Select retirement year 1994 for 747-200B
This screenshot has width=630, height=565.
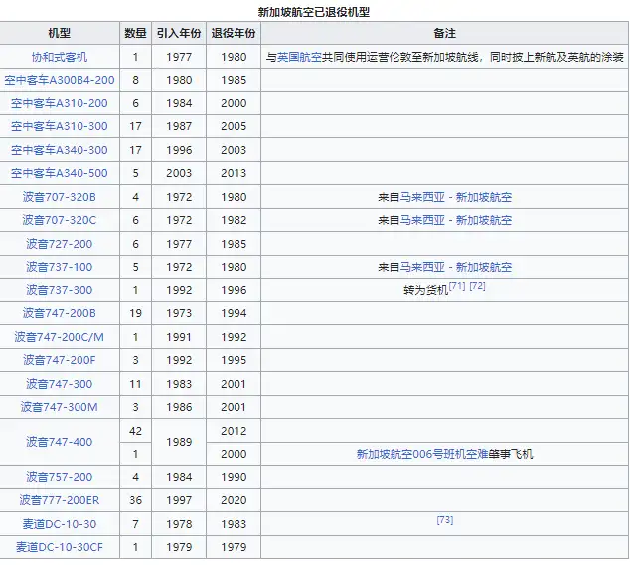pos(234,313)
